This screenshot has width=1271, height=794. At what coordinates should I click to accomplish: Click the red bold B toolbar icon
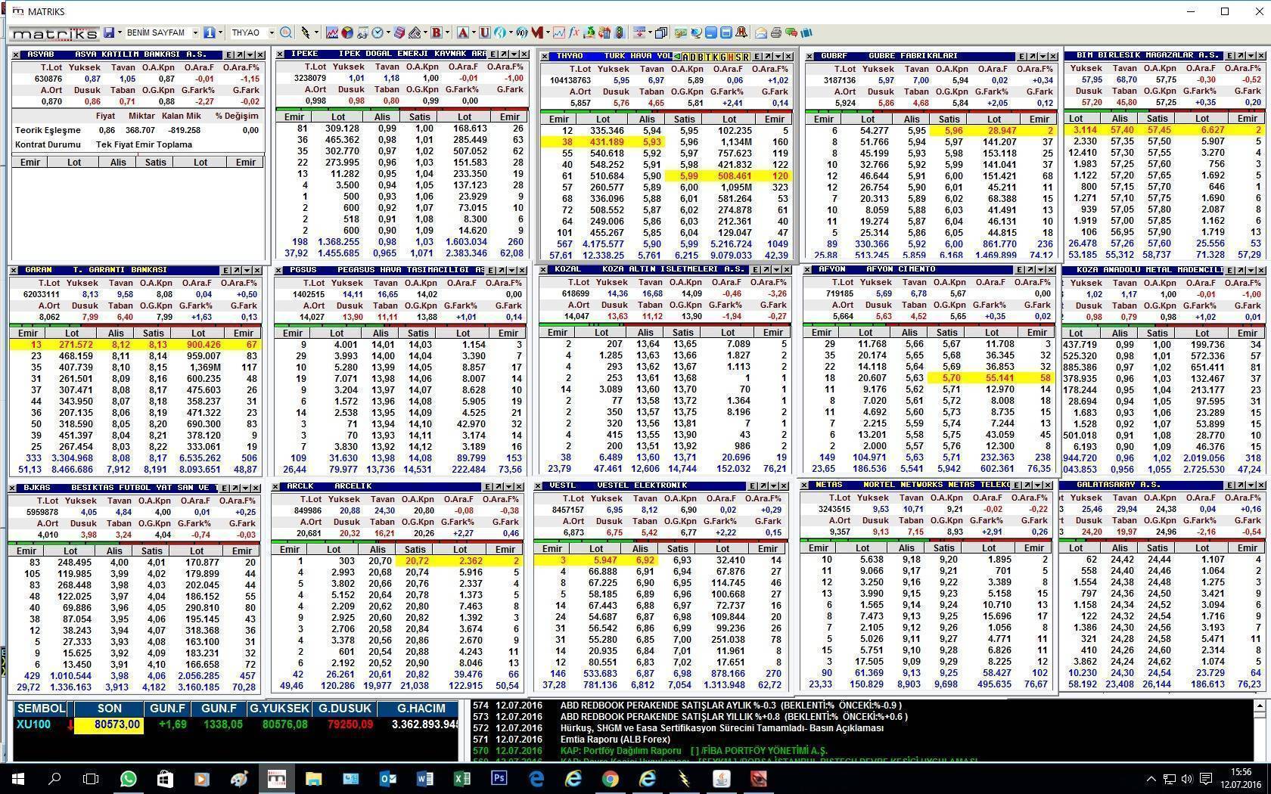436,33
